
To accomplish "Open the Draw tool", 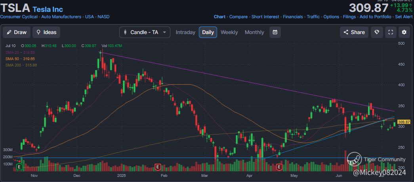I will coord(17,32).
